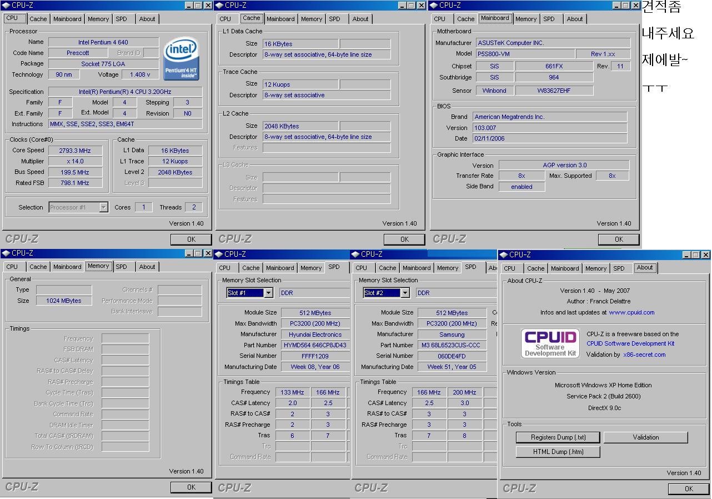This screenshot has height=499, width=712.
Task: Click the CPUID Software Development Kit logo
Action: pos(550,343)
